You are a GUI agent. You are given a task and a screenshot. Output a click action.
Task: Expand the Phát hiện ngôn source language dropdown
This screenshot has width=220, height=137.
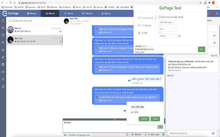click(168, 22)
